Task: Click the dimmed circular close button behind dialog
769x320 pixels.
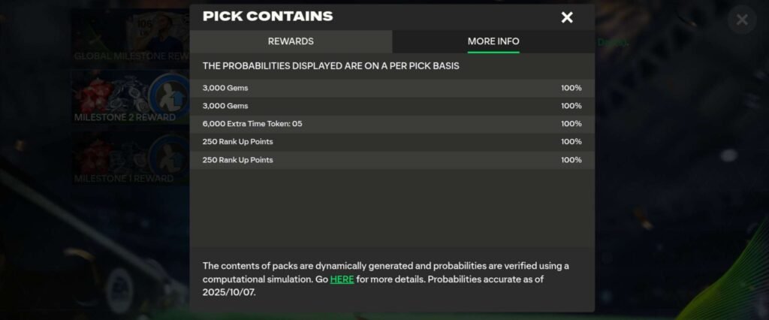Action: click(742, 20)
